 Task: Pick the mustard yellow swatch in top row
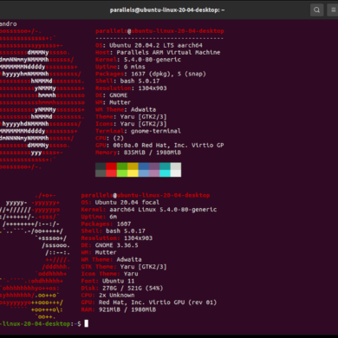(133, 166)
